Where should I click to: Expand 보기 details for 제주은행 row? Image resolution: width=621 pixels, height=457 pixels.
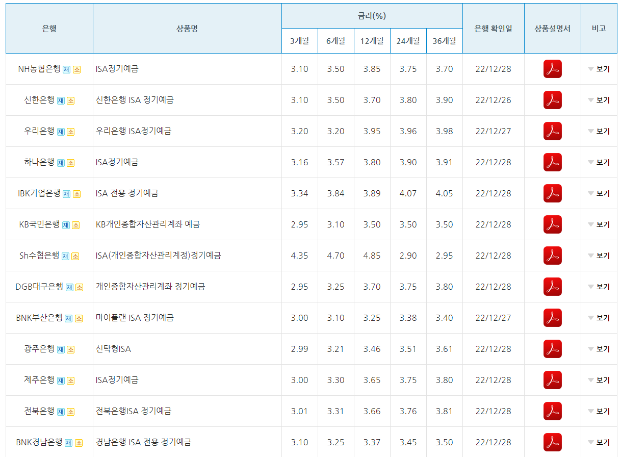599,380
